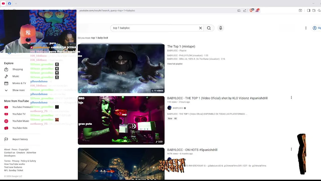Open Contact us footer link
This screenshot has width=321, height=181.
point(10,153)
